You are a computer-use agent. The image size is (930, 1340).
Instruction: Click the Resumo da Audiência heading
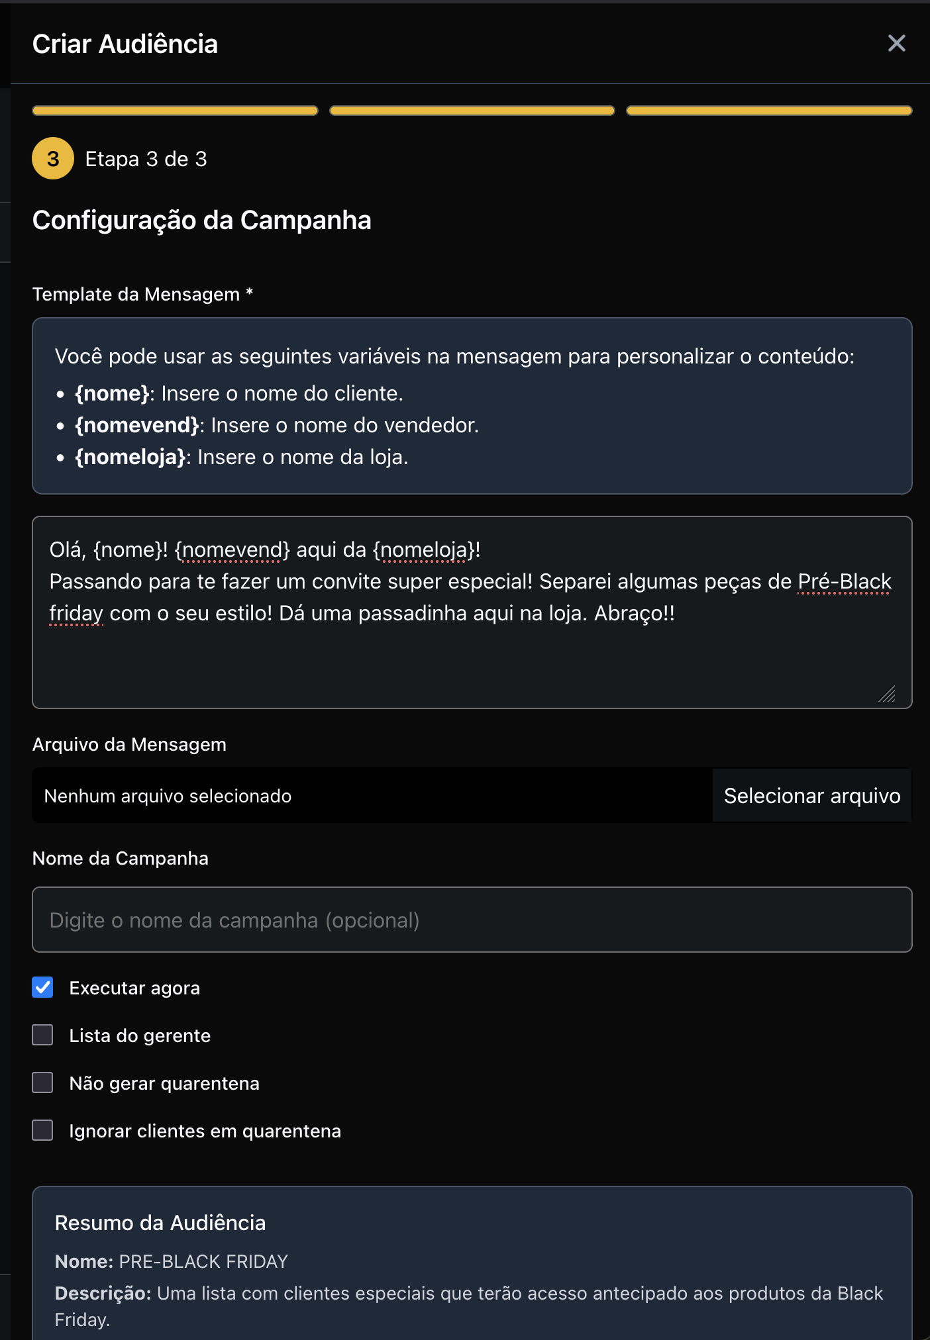pyautogui.click(x=160, y=1223)
